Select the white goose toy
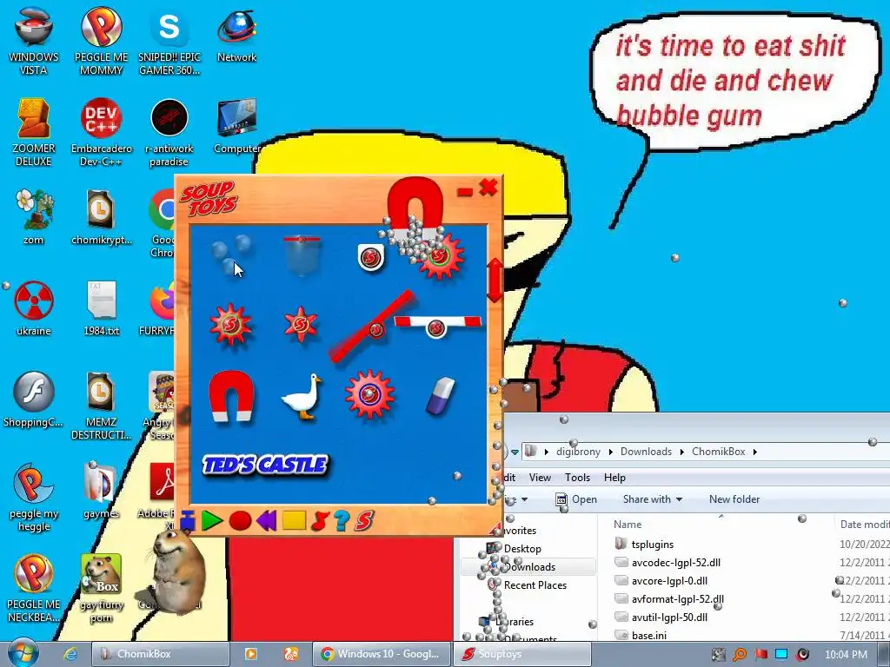Image resolution: width=890 pixels, height=667 pixels. 302,396
